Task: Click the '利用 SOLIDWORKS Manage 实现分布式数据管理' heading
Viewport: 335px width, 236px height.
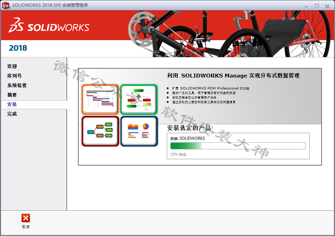Action: tap(233, 75)
